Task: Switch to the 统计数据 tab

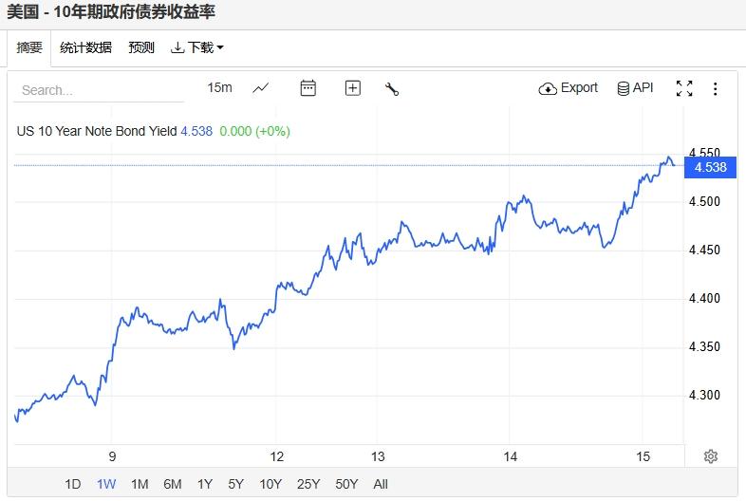Action: pyautogui.click(x=85, y=47)
